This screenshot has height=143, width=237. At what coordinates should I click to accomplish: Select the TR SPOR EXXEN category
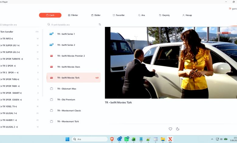20,100
